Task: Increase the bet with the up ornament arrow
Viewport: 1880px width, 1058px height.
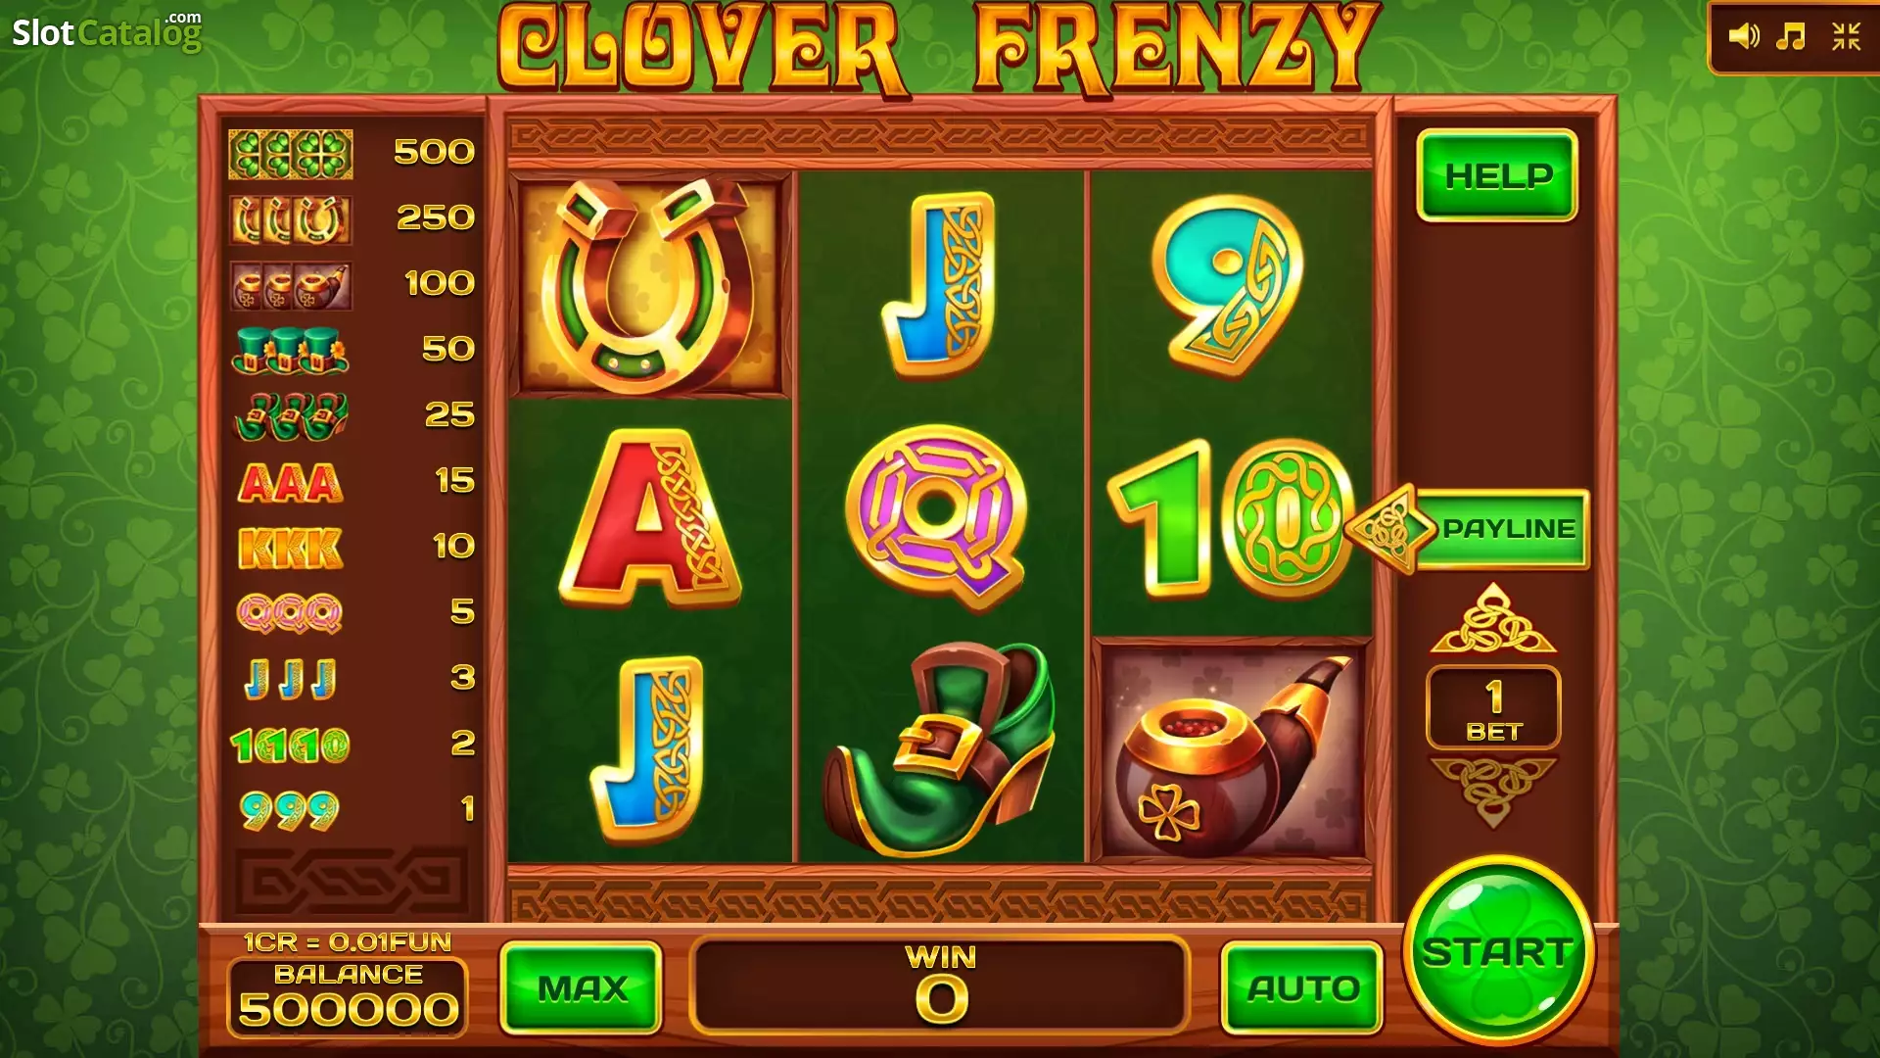Action: (x=1492, y=619)
